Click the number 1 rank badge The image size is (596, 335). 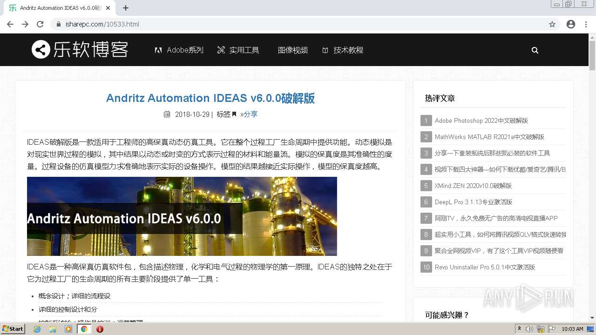coord(426,121)
